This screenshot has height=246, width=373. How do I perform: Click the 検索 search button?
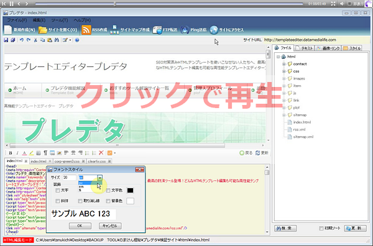[285, 229]
